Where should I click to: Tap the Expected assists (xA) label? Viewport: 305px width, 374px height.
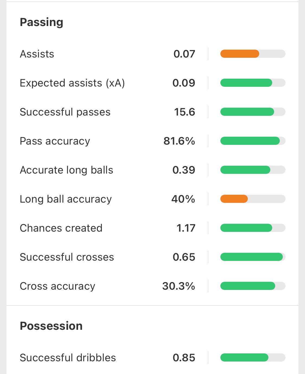[72, 83]
